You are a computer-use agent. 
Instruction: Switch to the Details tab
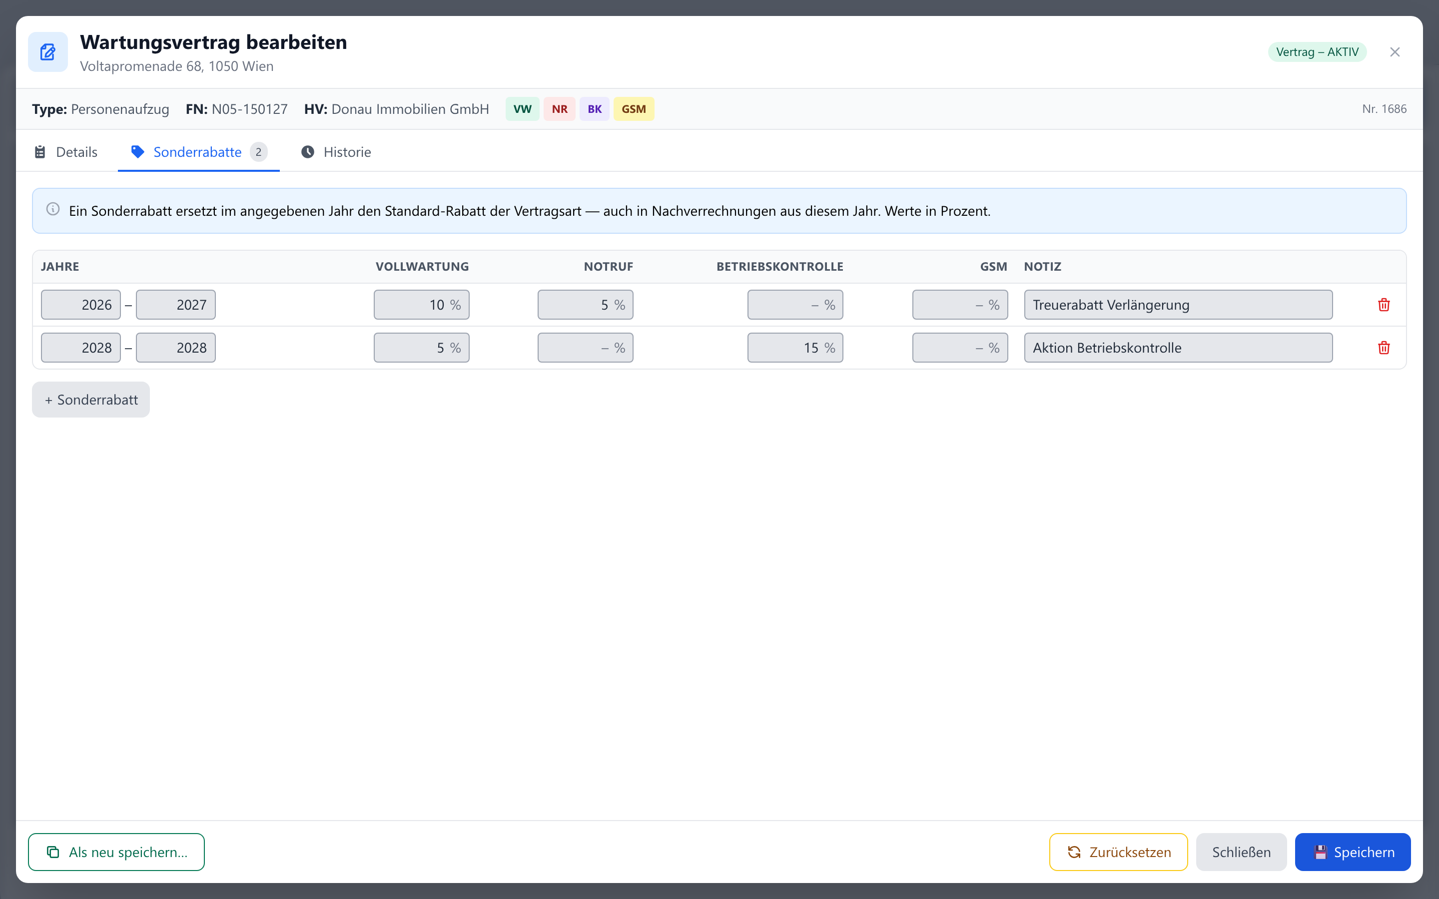coord(66,152)
